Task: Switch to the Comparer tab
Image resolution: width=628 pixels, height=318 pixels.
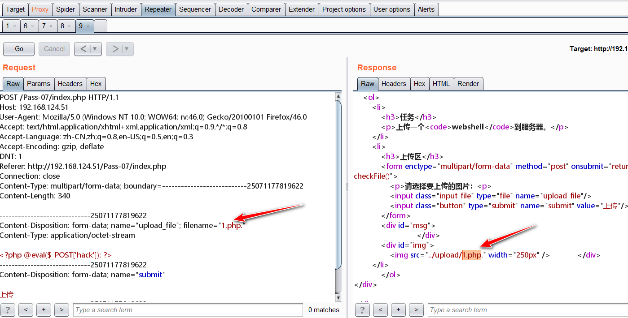Action: tap(266, 9)
